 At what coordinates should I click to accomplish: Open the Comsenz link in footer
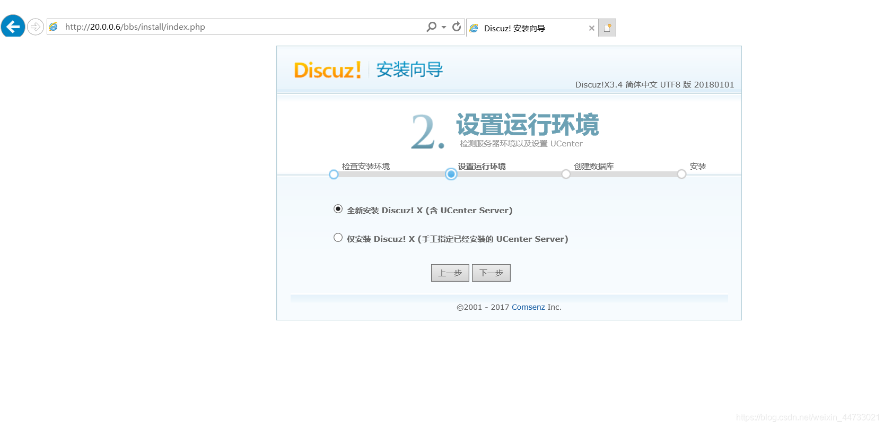tap(528, 307)
